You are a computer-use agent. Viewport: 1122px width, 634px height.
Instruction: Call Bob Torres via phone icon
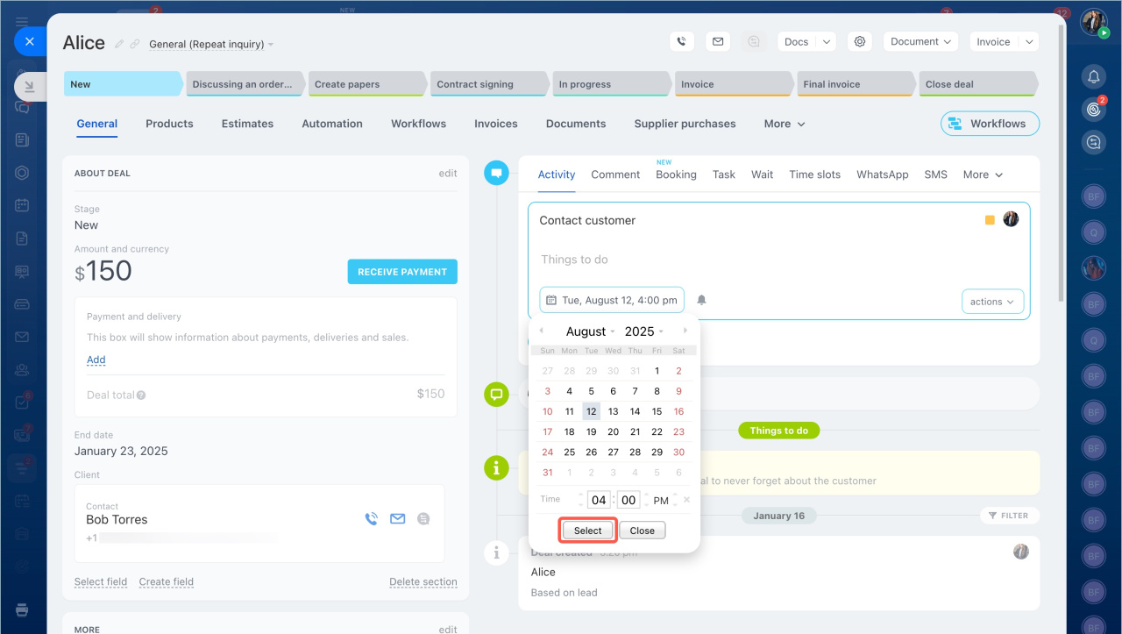click(x=371, y=519)
